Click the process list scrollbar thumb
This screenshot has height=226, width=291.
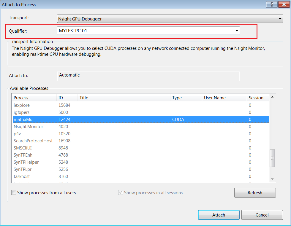tap(272, 158)
